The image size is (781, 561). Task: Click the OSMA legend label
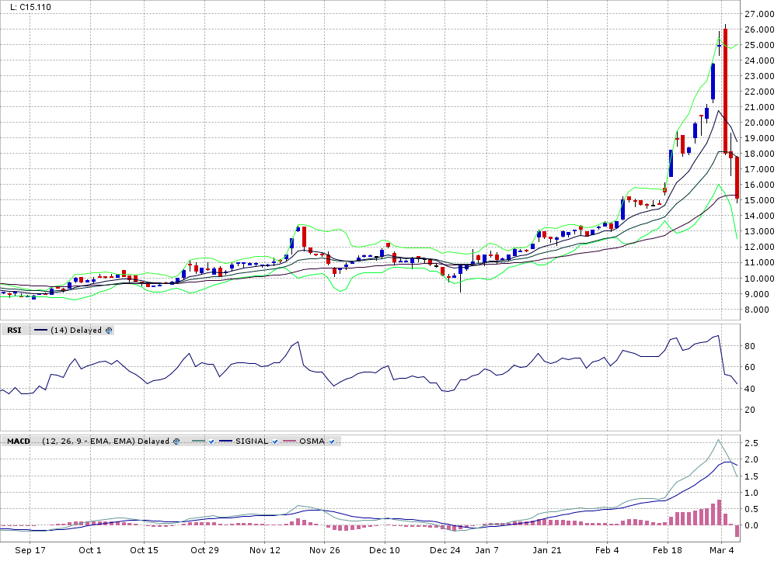click(311, 441)
